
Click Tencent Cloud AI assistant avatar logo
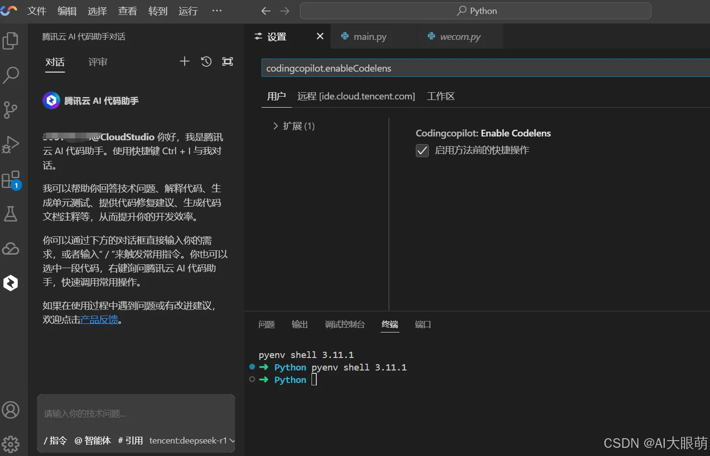[51, 101]
